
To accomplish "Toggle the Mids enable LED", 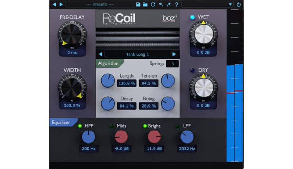I will coord(112,126).
